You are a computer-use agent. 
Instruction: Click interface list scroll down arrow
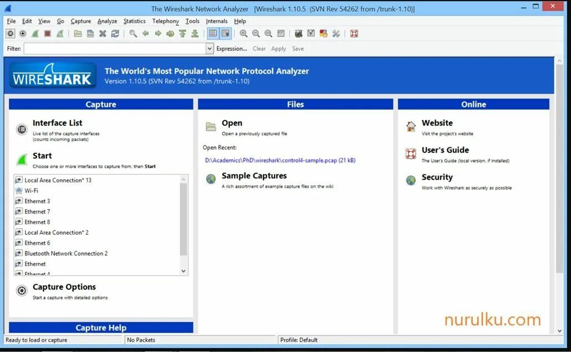183,271
